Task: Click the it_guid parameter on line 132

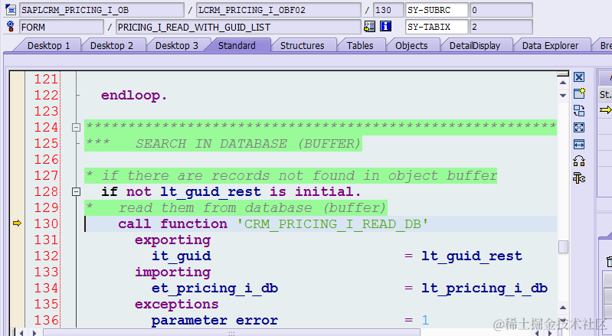Action: [182, 256]
